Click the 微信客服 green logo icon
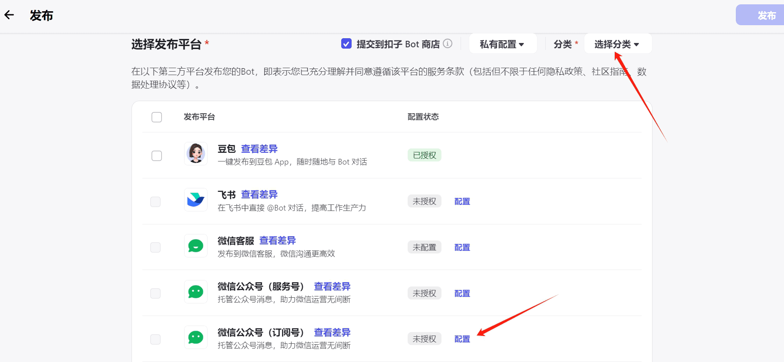Viewport: 784px width, 362px height. (196, 246)
